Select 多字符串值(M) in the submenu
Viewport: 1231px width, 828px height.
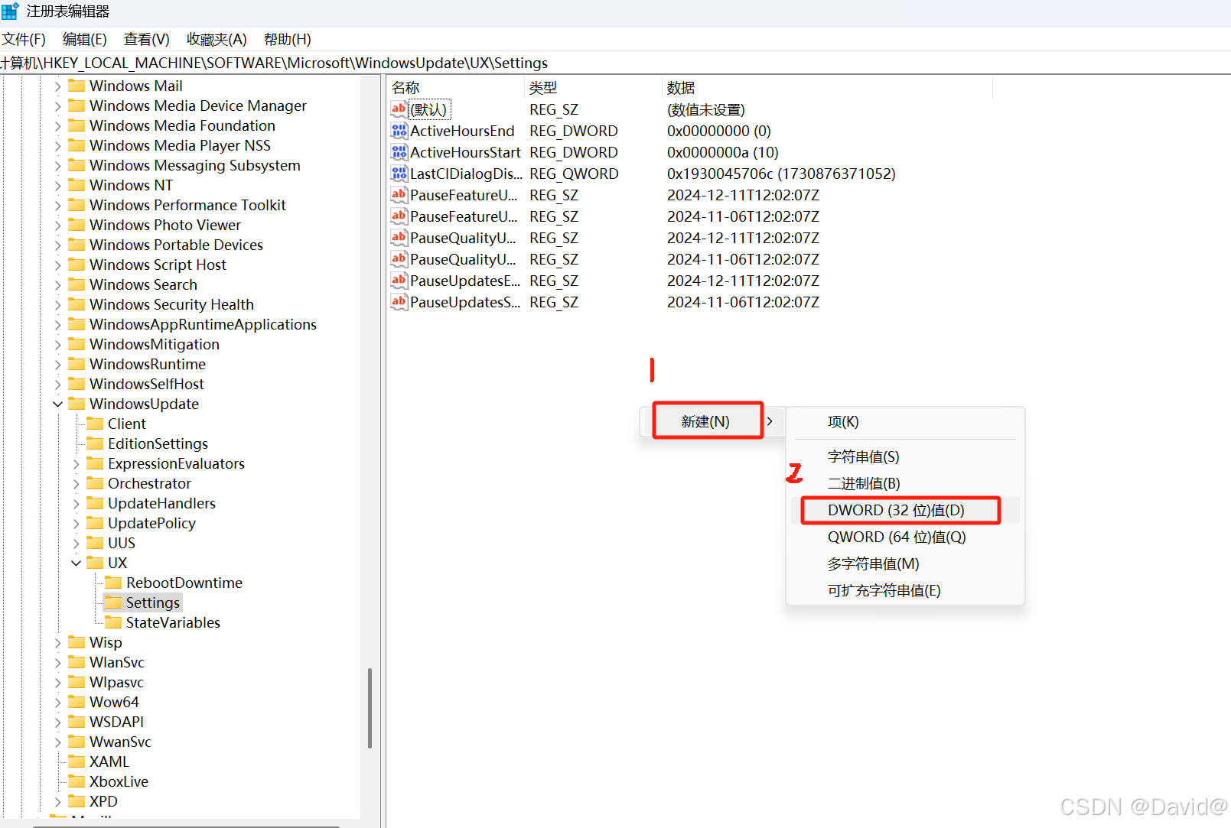tap(905, 563)
